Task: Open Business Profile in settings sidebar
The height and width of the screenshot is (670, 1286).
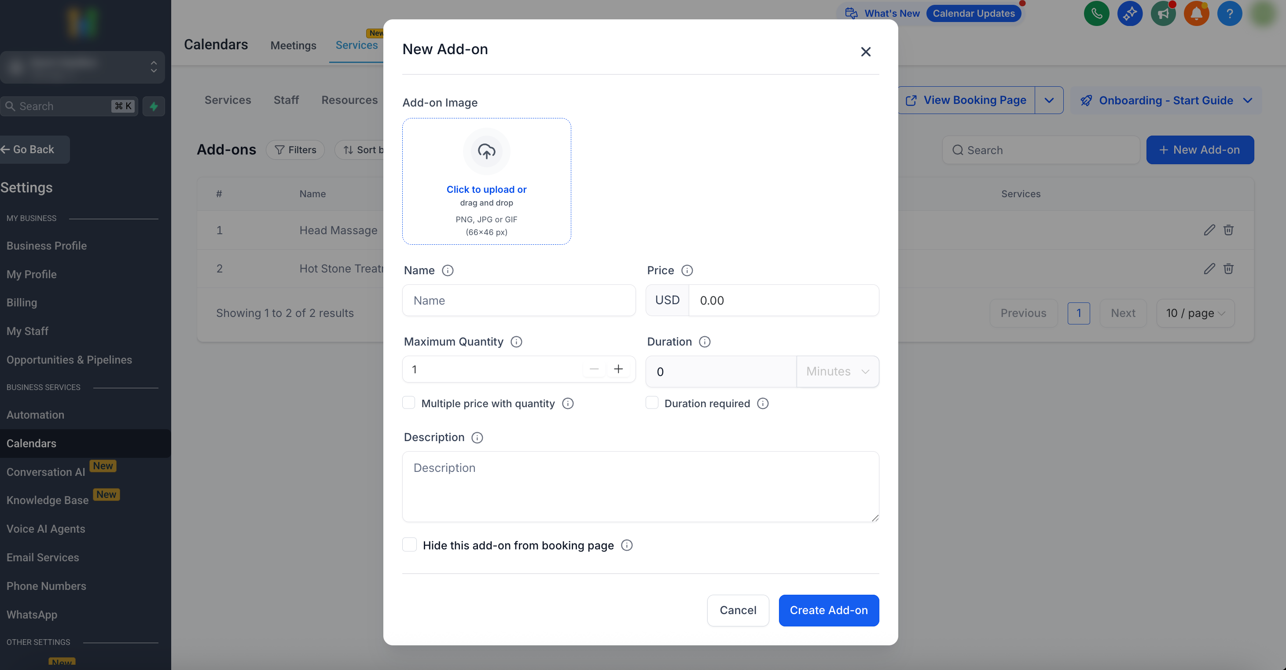Action: tap(46, 246)
